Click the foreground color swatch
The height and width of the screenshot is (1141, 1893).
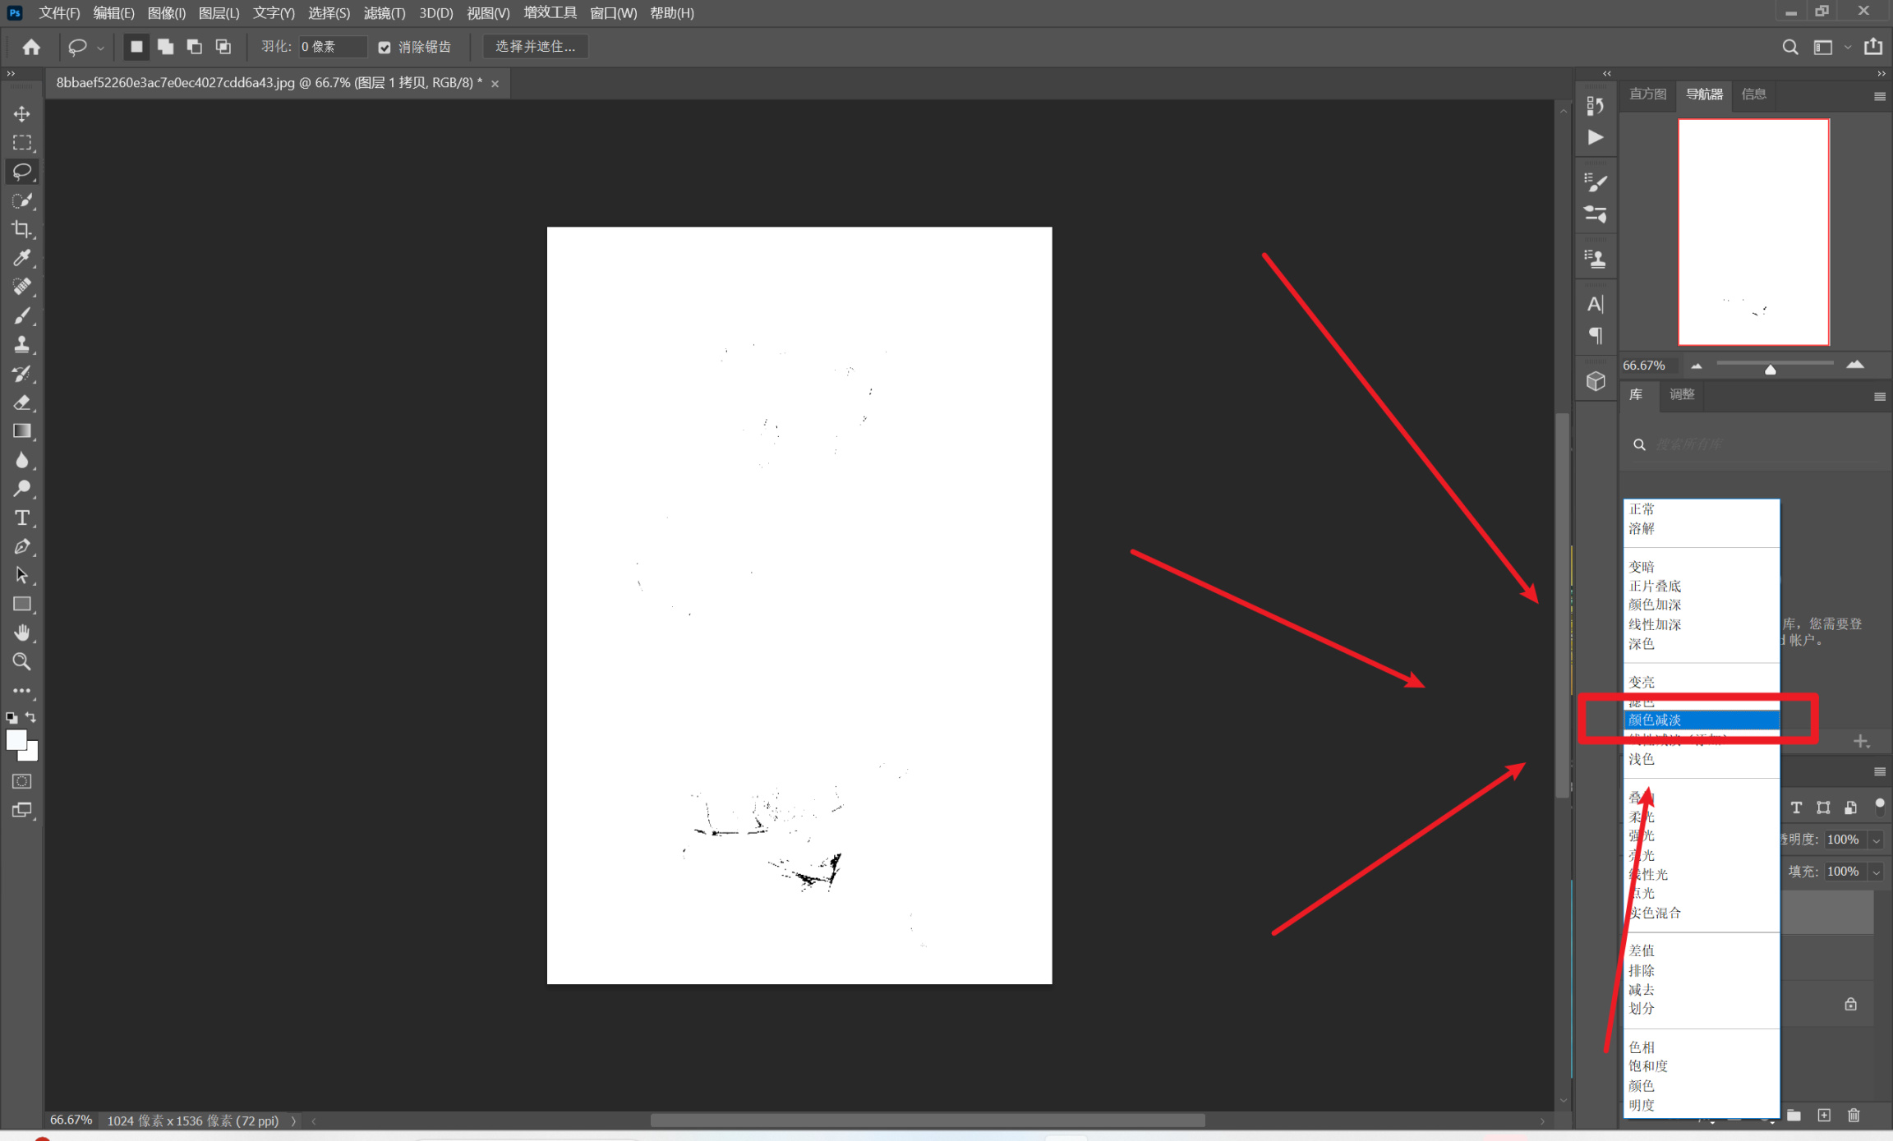tap(16, 739)
